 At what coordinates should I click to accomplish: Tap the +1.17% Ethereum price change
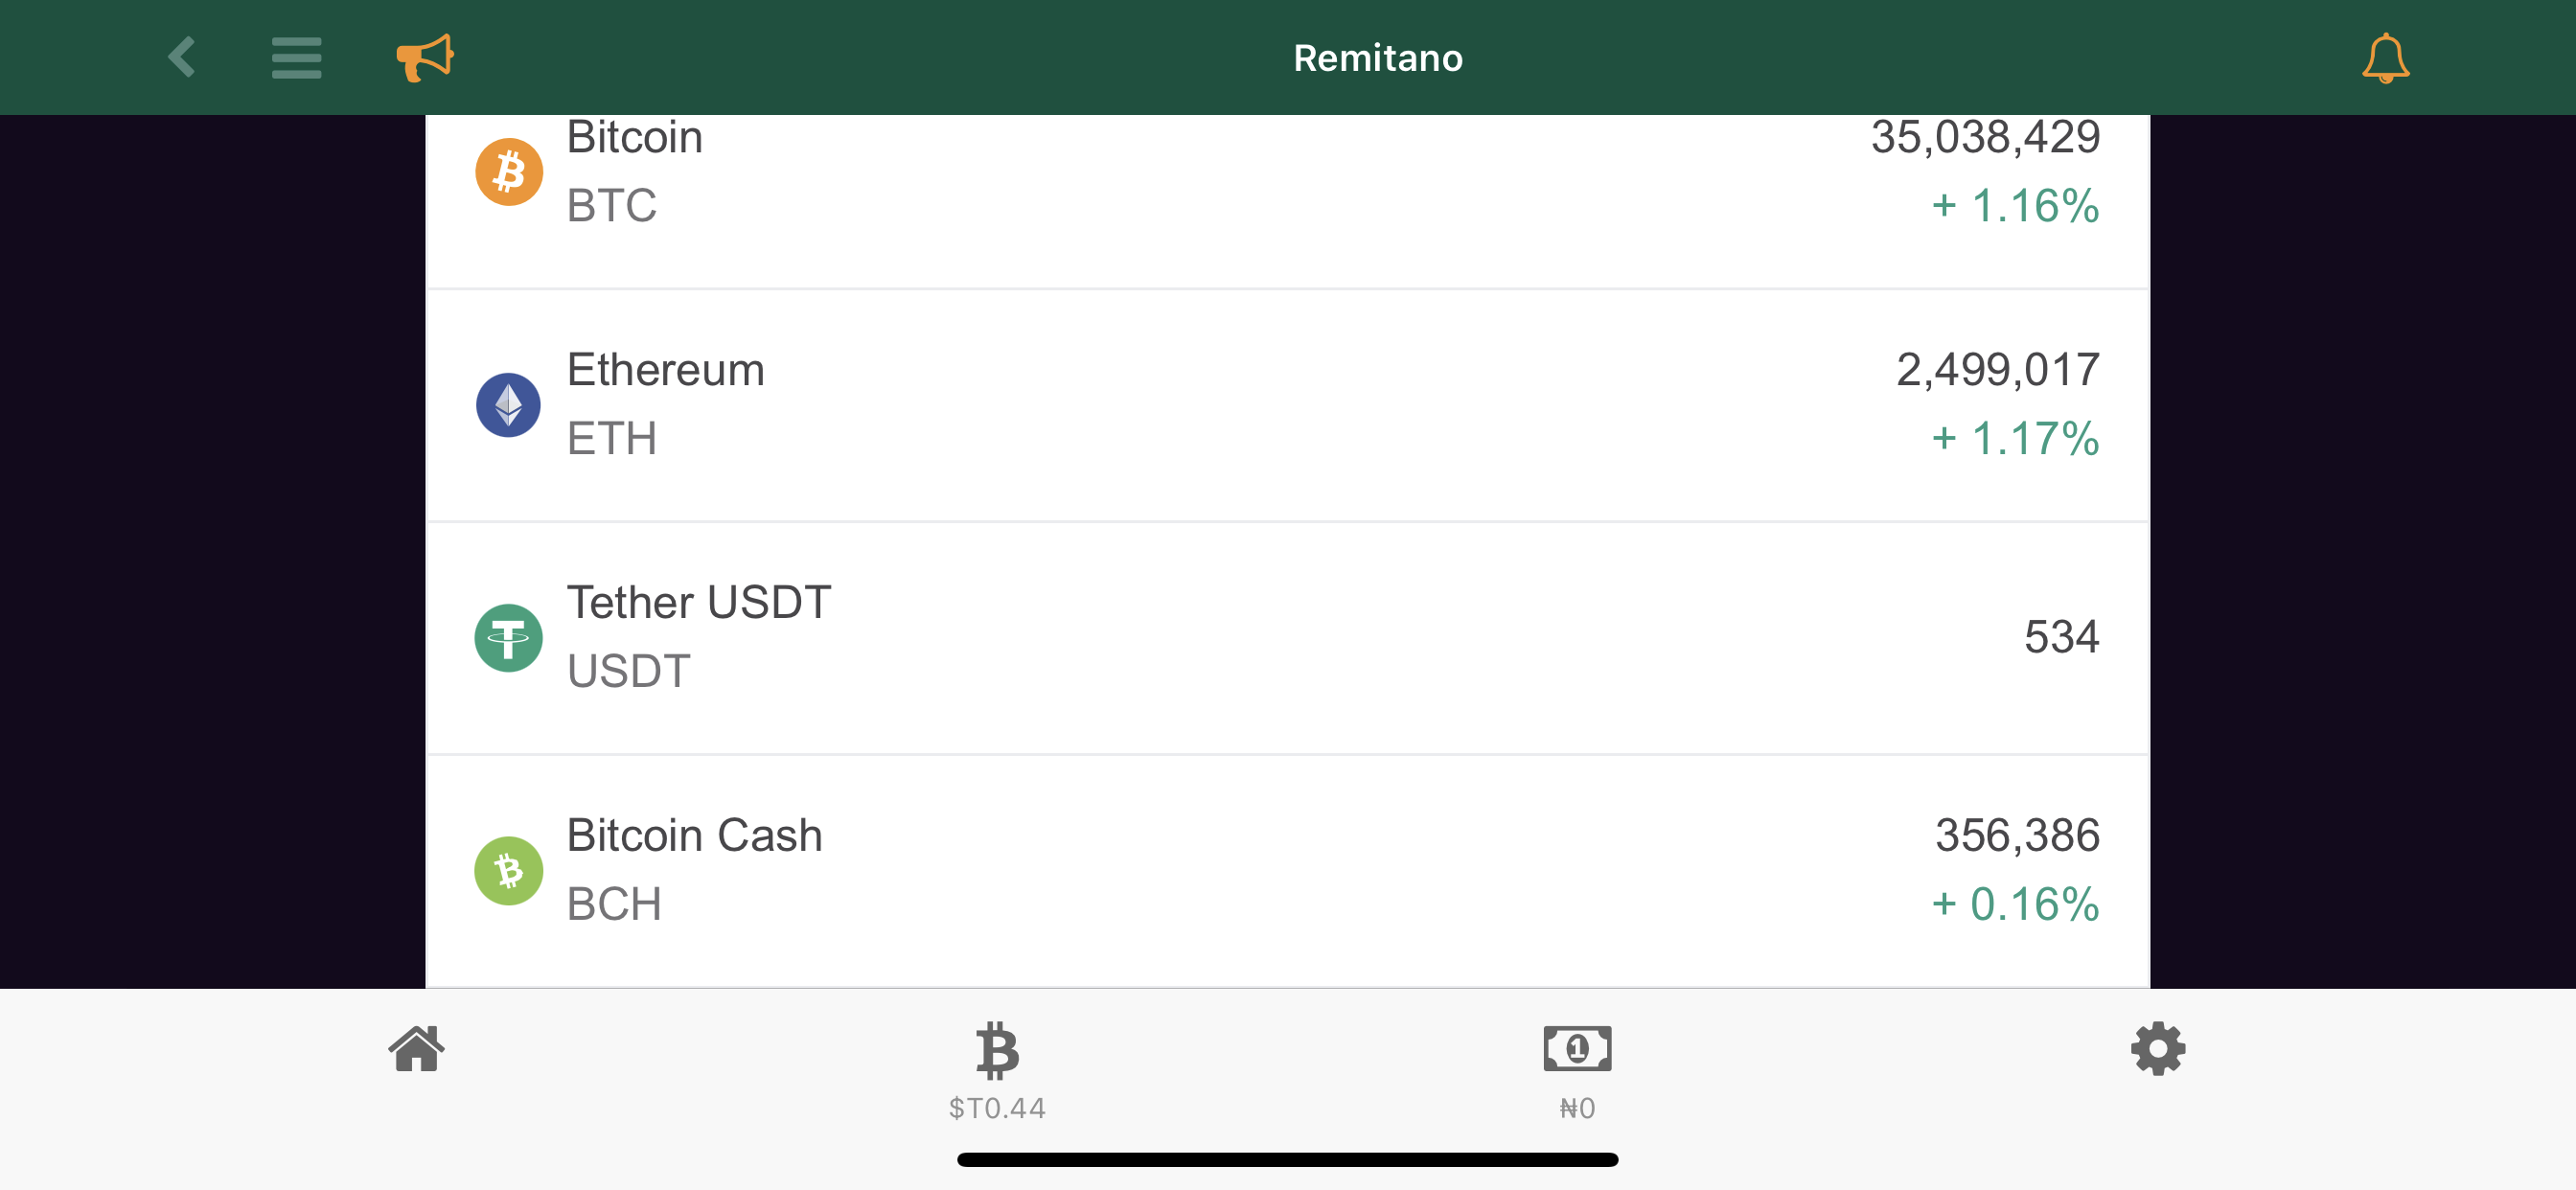tap(2013, 438)
